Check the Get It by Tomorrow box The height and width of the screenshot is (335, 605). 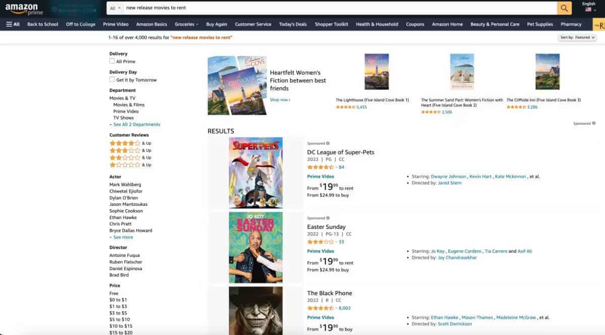pos(112,79)
